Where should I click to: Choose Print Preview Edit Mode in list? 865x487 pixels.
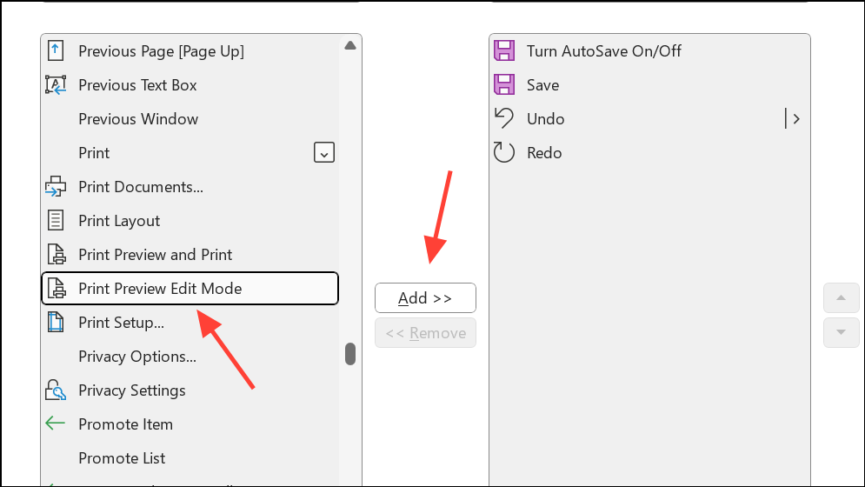(190, 288)
